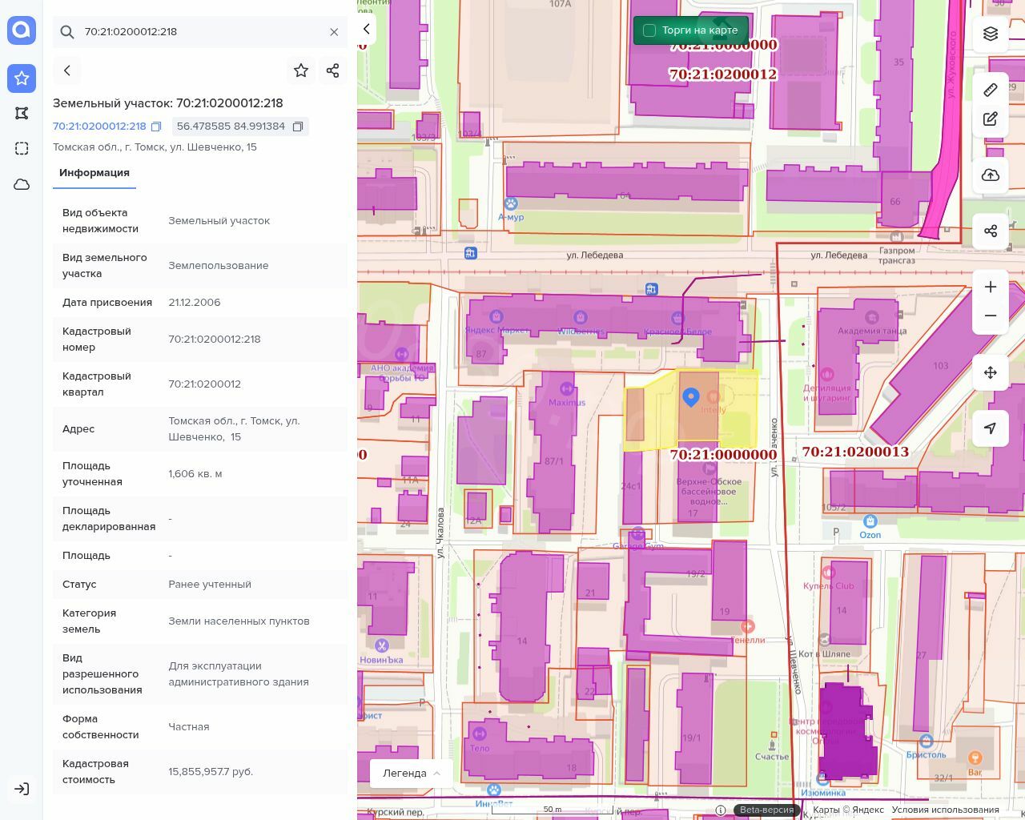Viewport: 1025px width, 820px height.
Task: Click the geolocation arrow icon
Action: [991, 428]
